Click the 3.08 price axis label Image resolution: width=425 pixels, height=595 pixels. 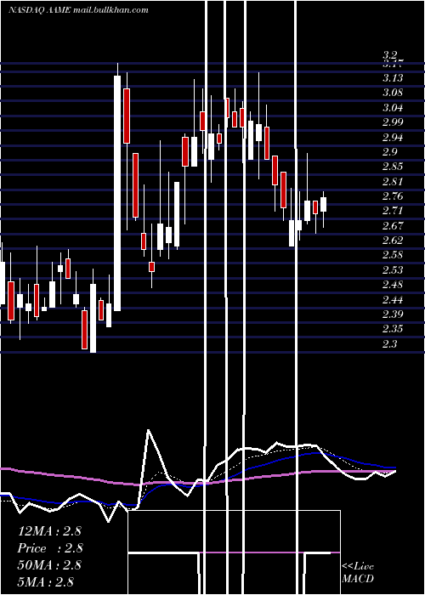pos(393,93)
